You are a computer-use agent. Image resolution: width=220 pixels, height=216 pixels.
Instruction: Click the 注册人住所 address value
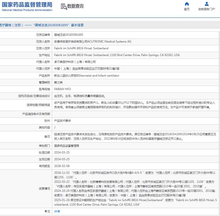[x=81, y=48]
